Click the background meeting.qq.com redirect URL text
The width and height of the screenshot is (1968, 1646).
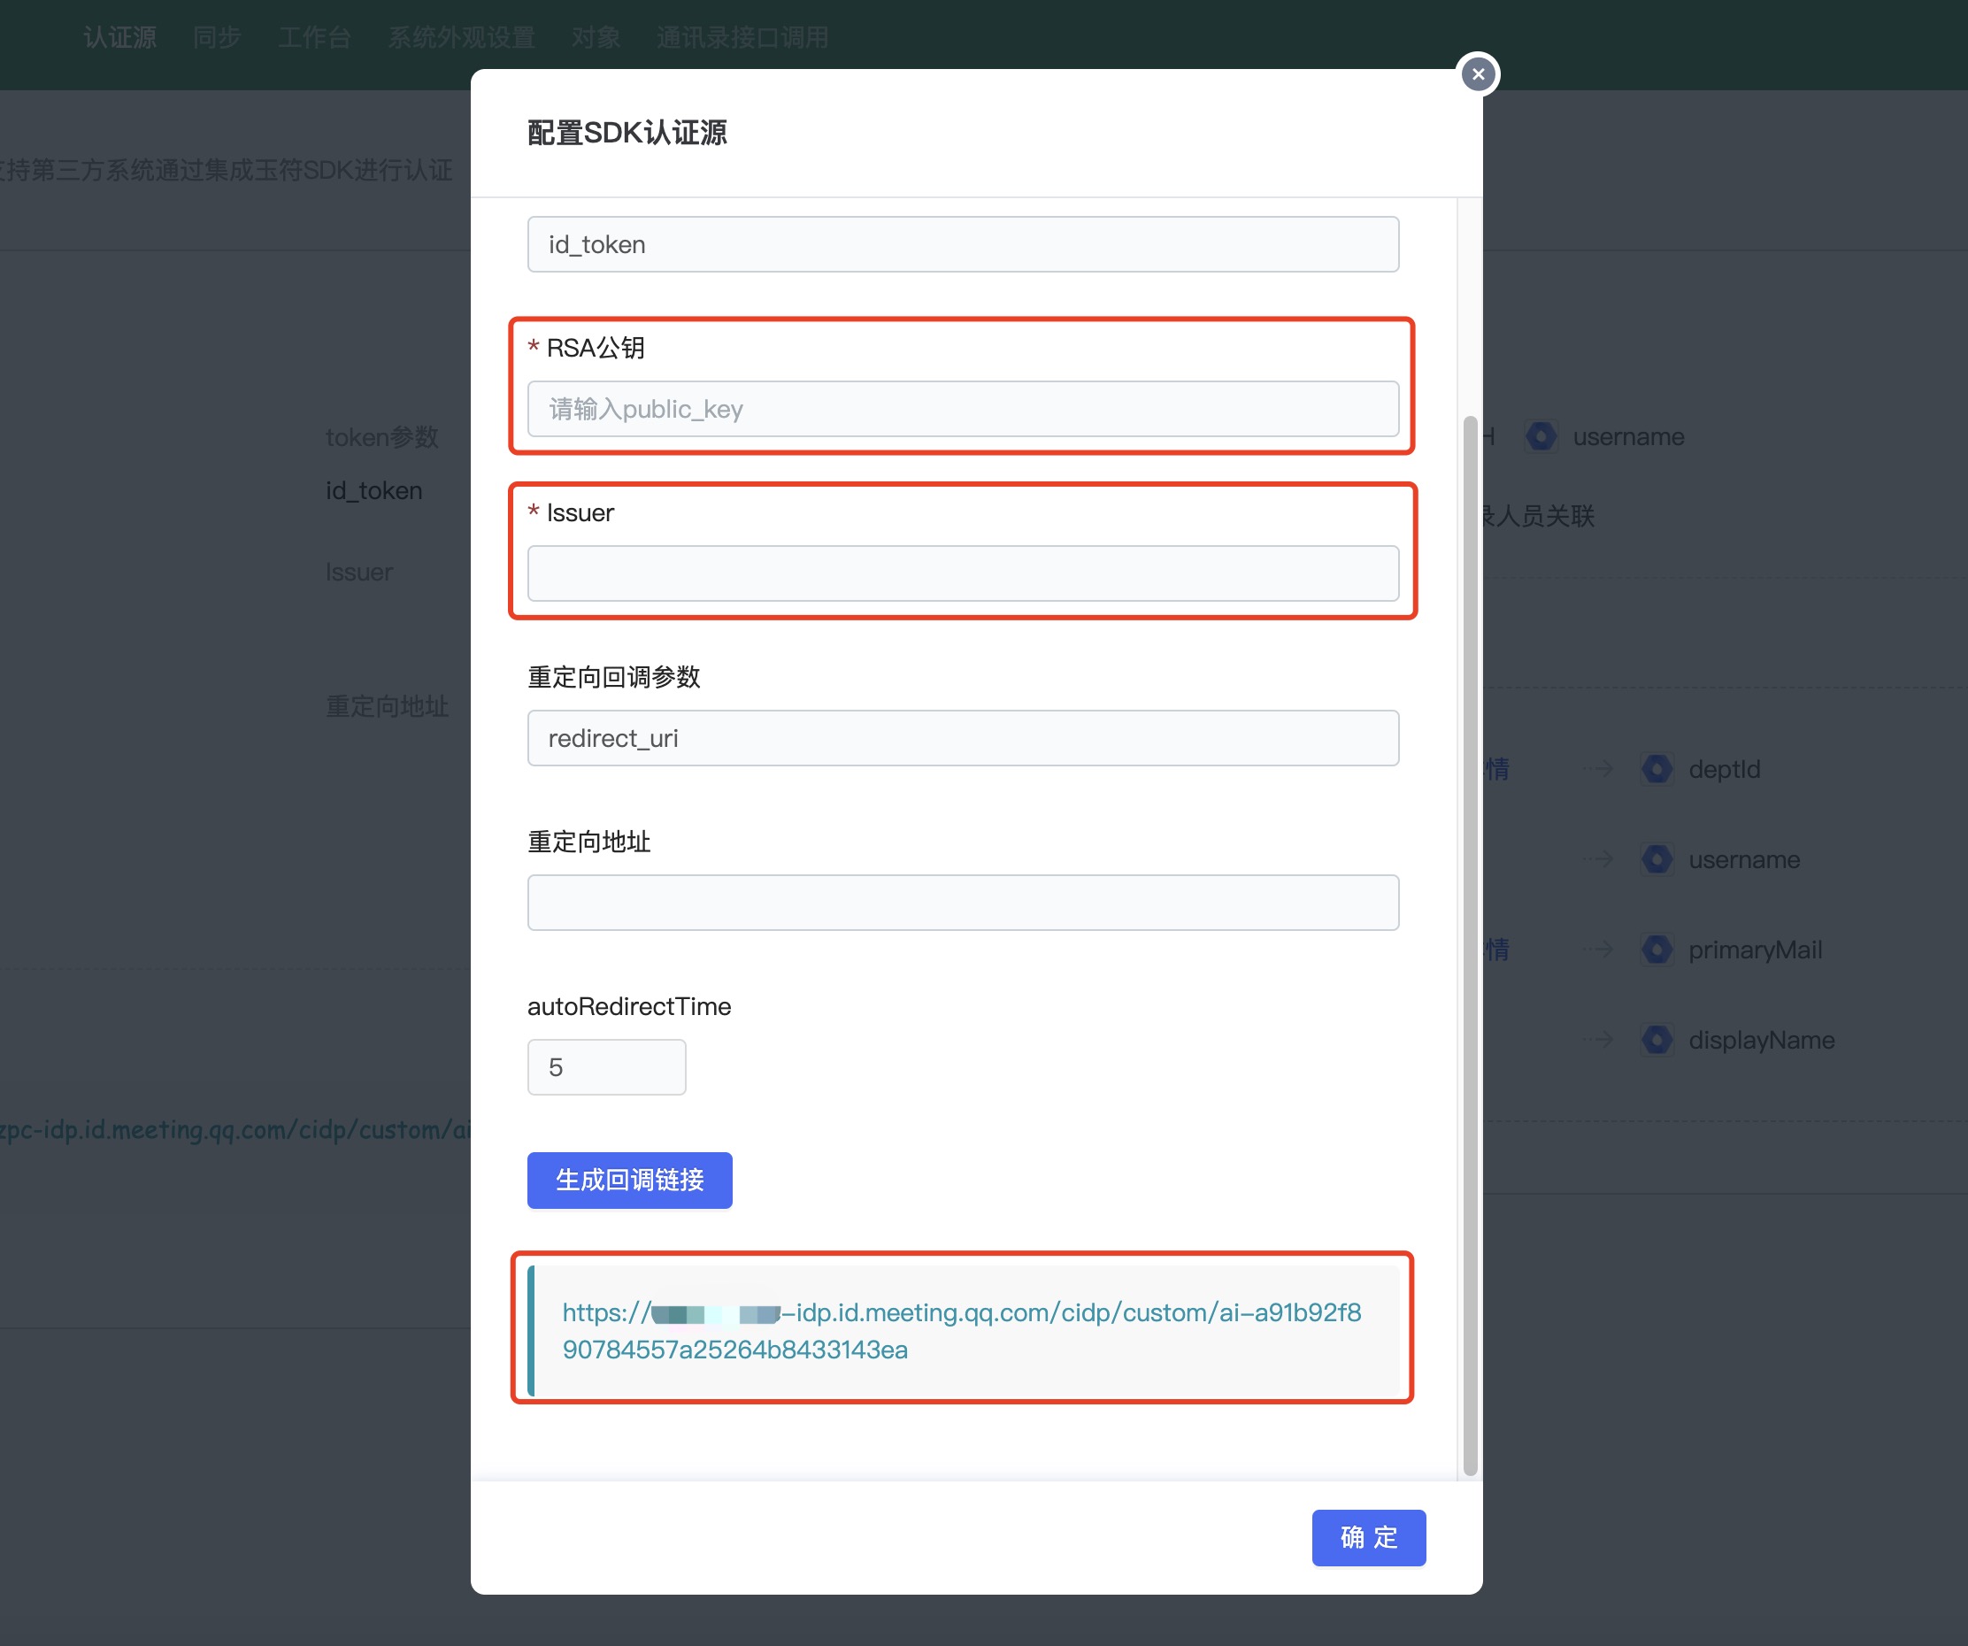(235, 1129)
